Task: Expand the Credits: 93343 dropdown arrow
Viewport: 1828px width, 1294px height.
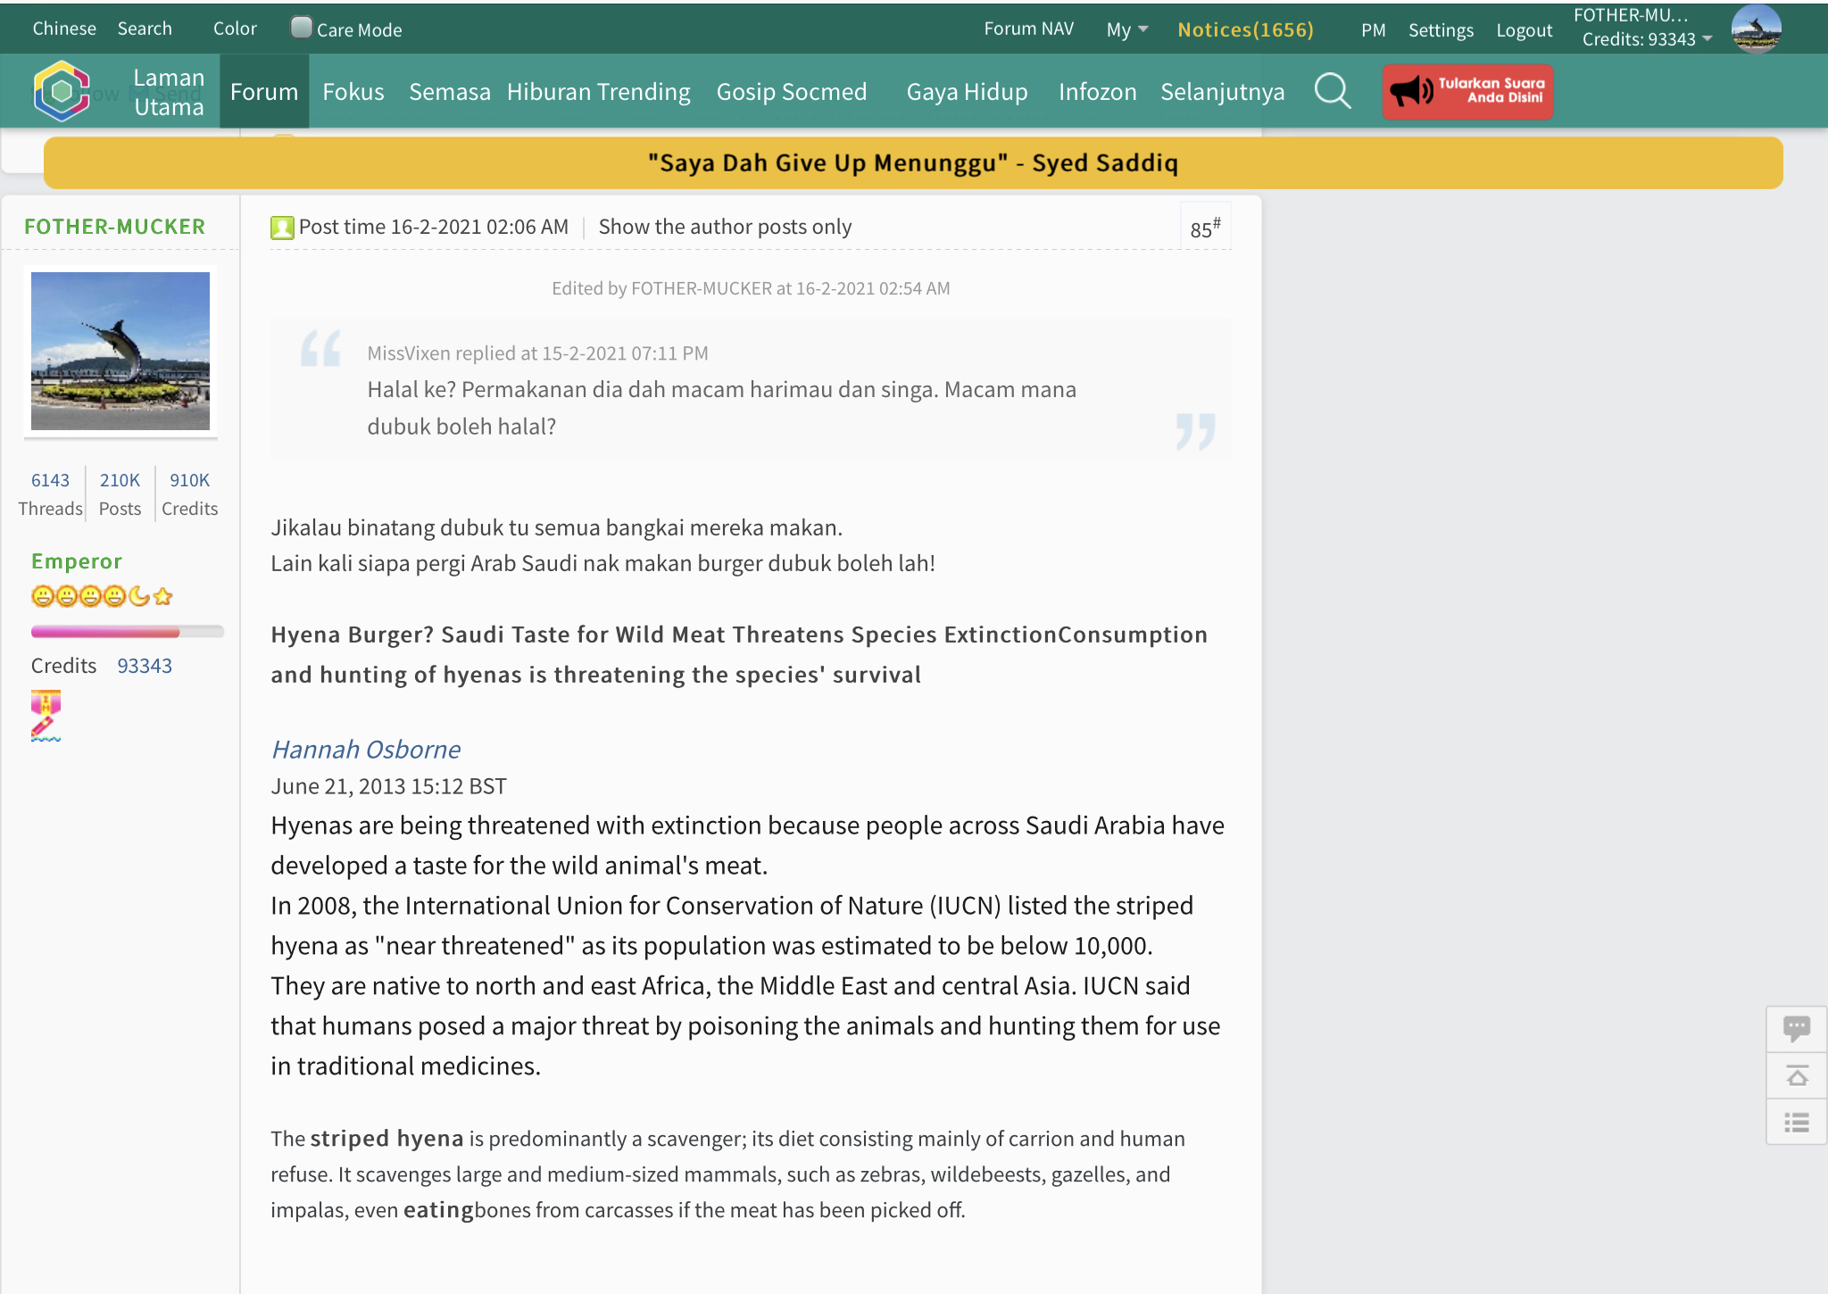Action: coord(1708,39)
